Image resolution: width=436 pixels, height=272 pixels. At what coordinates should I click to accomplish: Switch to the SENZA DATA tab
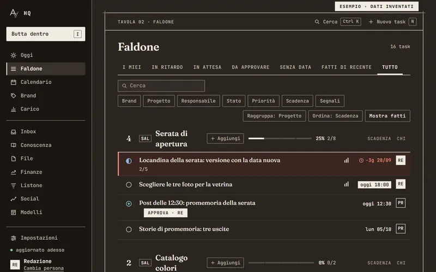(x=295, y=67)
